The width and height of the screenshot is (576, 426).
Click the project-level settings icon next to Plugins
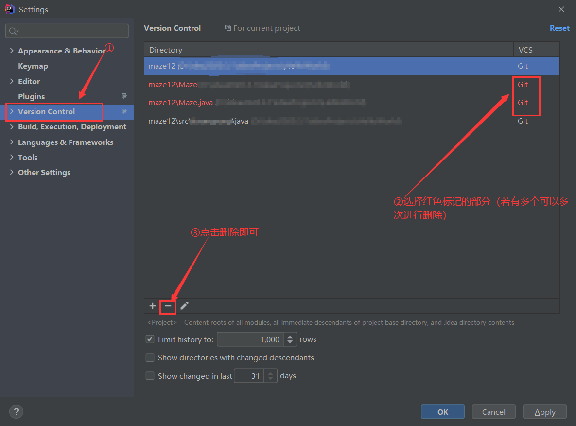coord(124,96)
